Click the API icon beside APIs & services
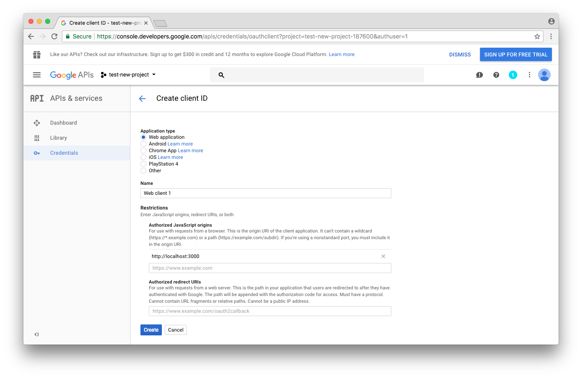582x378 pixels. [37, 98]
